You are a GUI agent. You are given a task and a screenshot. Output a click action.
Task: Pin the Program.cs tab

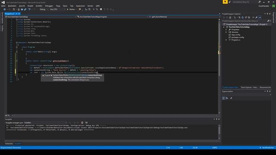[16, 14]
